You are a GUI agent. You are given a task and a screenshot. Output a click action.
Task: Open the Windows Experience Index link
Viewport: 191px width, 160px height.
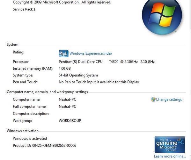click(91, 53)
